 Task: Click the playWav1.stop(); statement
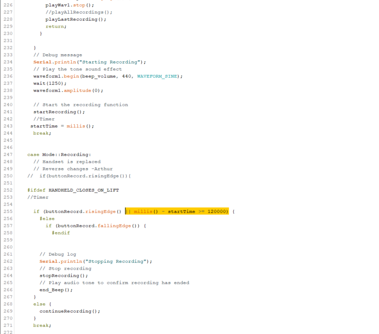tap(70, 5)
